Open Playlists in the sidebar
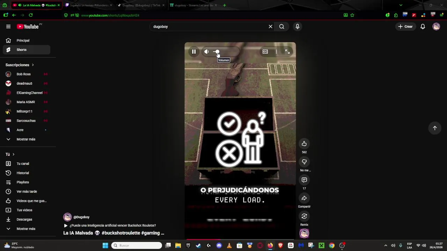The width and height of the screenshot is (447, 251). [27, 182]
